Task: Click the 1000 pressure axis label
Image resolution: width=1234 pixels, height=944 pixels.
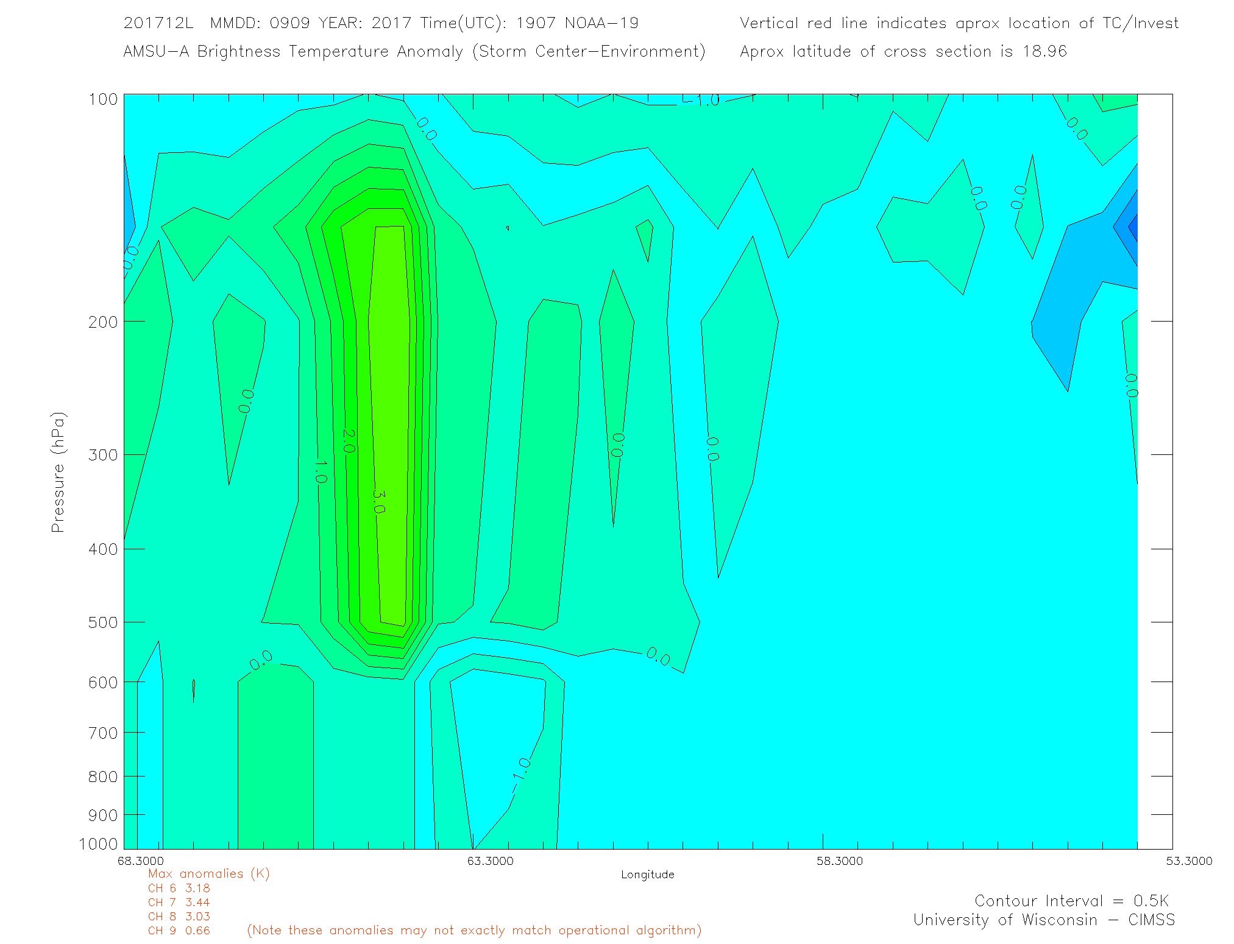Action: click(98, 844)
